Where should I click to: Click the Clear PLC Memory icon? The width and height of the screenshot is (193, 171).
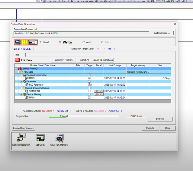[59, 138]
